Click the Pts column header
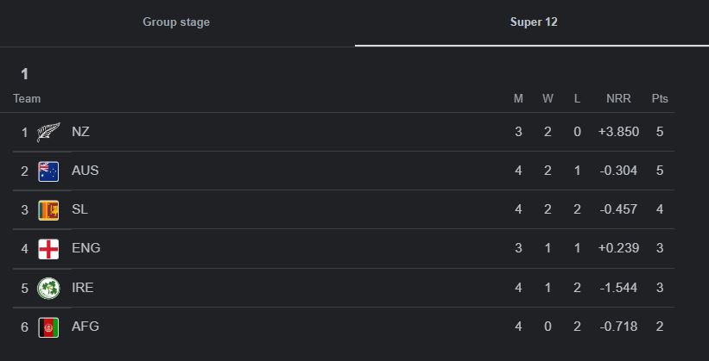The height and width of the screenshot is (361, 709). coord(660,98)
